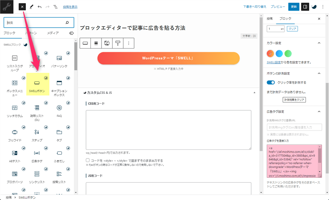329x200 pixels.
Task: Change block alignment in toolbar
Action: pyautogui.click(x=96, y=43)
